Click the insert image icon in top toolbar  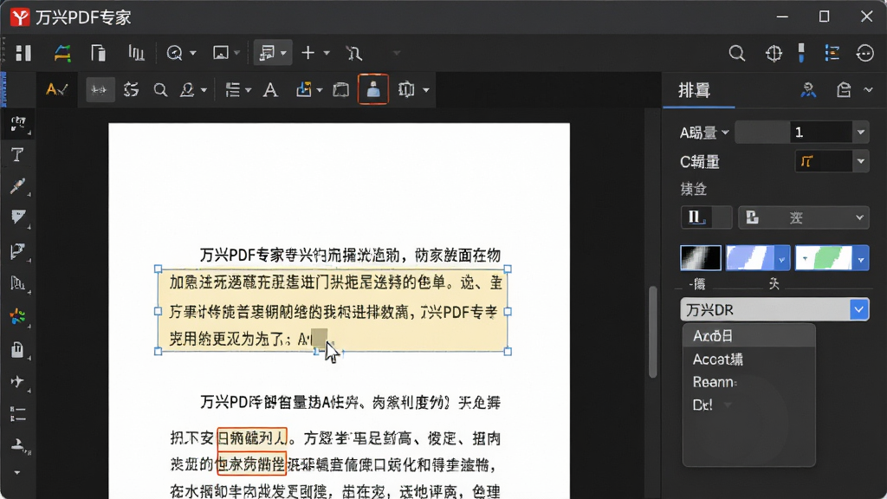click(220, 53)
